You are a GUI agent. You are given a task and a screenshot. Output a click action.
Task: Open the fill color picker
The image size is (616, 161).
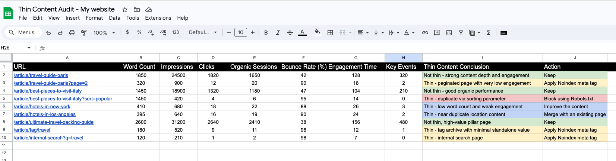tap(318, 32)
